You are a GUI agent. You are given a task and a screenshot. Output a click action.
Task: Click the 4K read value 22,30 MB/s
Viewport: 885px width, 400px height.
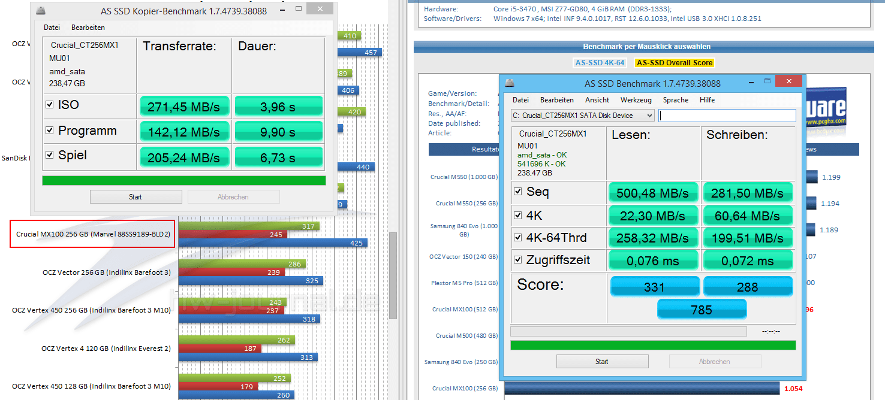tap(654, 216)
